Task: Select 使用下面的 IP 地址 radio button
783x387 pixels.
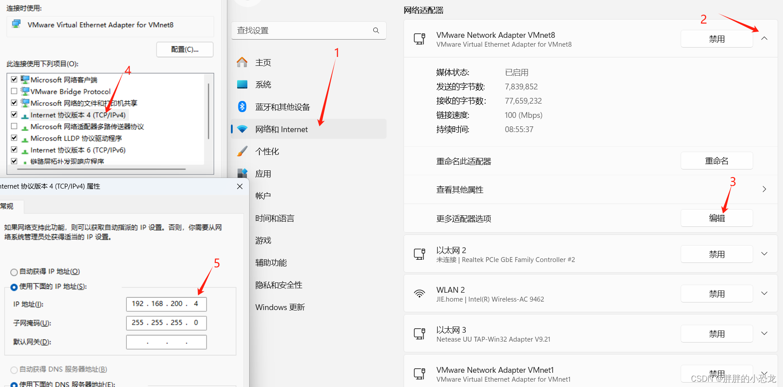Action: [x=14, y=287]
